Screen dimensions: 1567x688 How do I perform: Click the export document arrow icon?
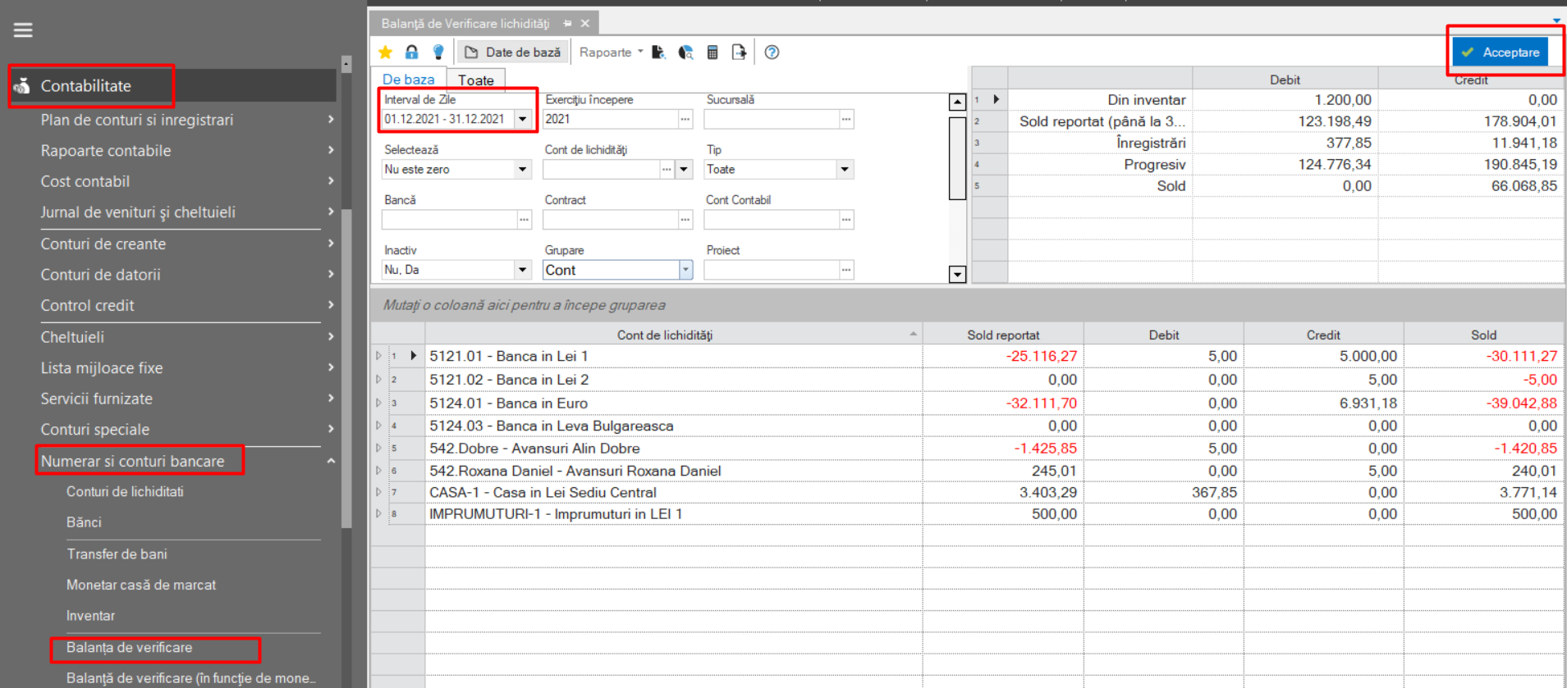[739, 52]
